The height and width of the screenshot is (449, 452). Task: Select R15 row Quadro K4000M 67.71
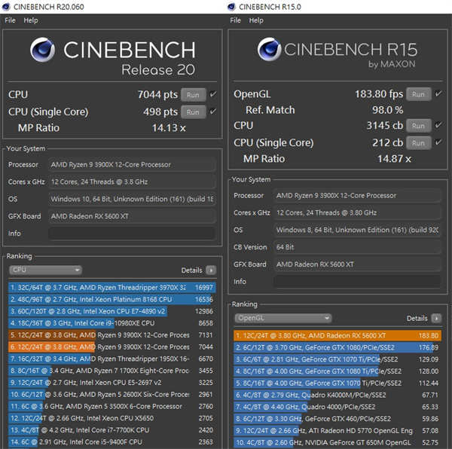click(x=337, y=395)
